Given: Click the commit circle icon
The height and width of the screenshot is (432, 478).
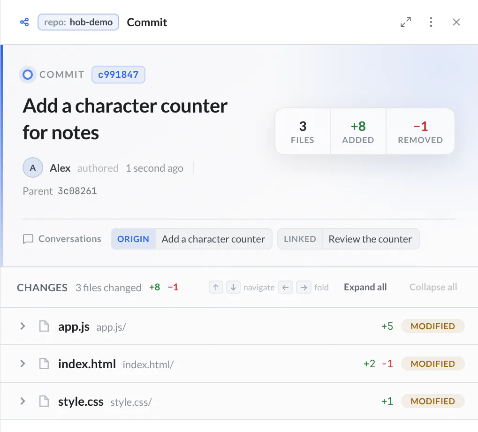Looking at the screenshot, I should coord(28,75).
